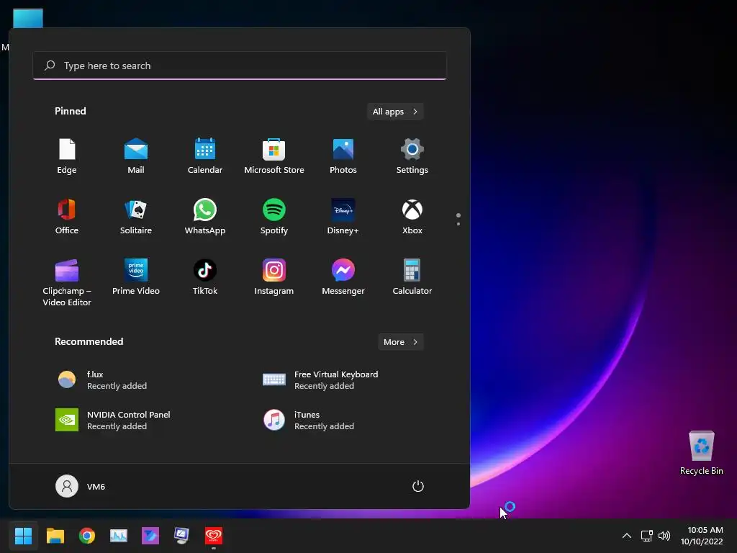This screenshot has height=553, width=737.
Task: Launch the Photos app
Action: 343,156
